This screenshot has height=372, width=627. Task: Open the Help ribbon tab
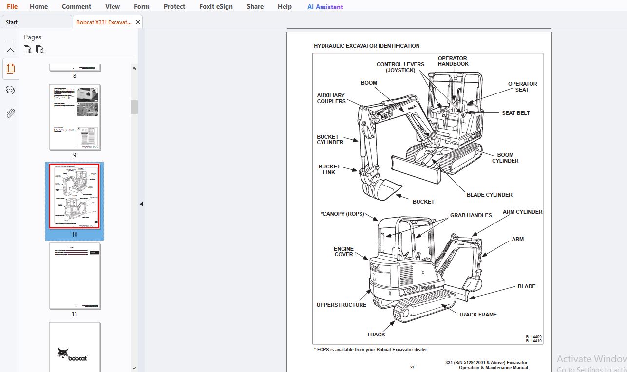(x=285, y=6)
